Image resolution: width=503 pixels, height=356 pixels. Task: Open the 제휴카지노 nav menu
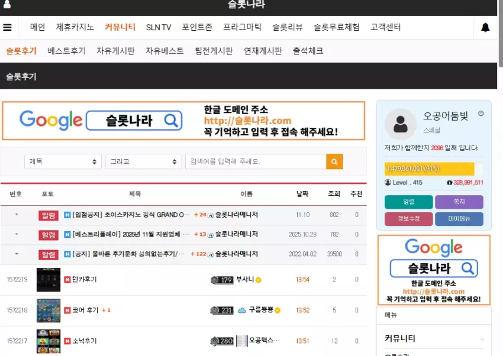(75, 27)
